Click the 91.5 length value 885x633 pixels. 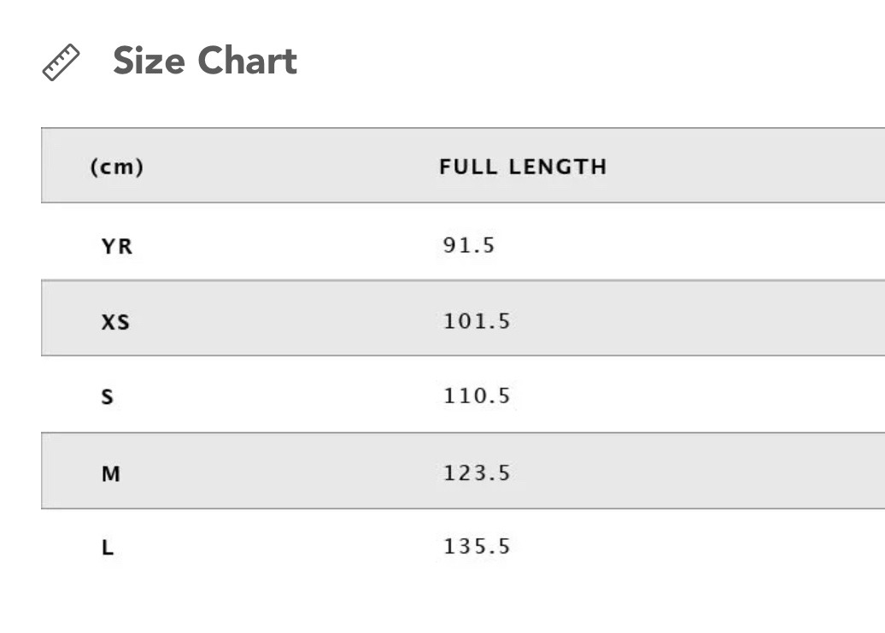[x=468, y=245]
